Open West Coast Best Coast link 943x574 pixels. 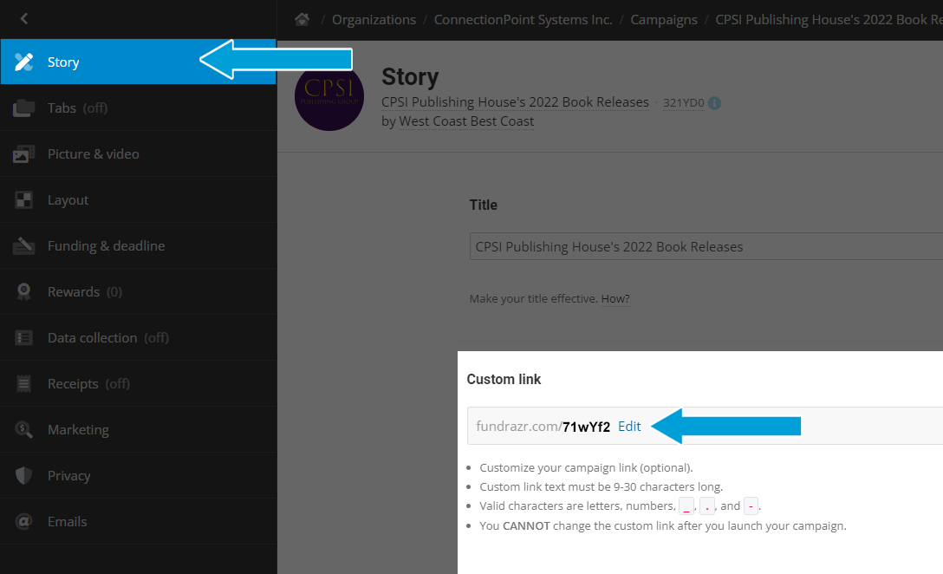[466, 121]
